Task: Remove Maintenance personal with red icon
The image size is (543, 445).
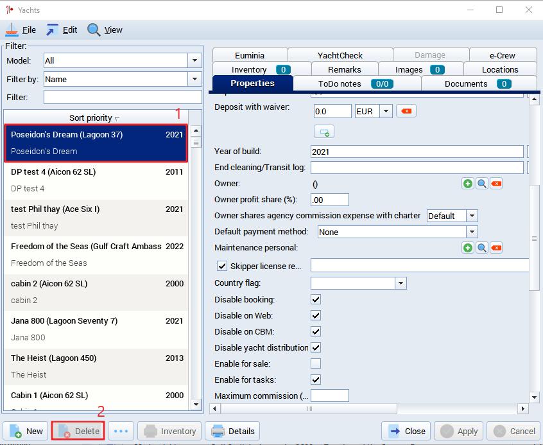Action: [x=496, y=248]
